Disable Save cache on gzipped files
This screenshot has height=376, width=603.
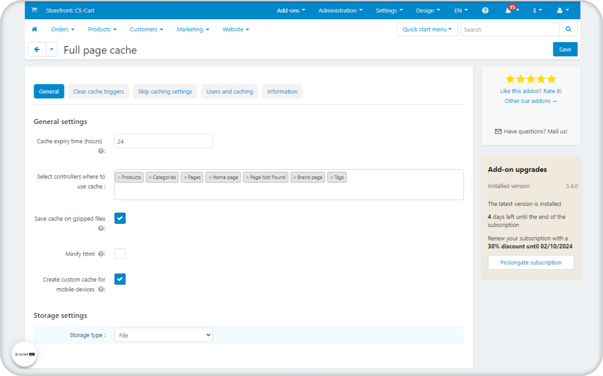tap(120, 218)
